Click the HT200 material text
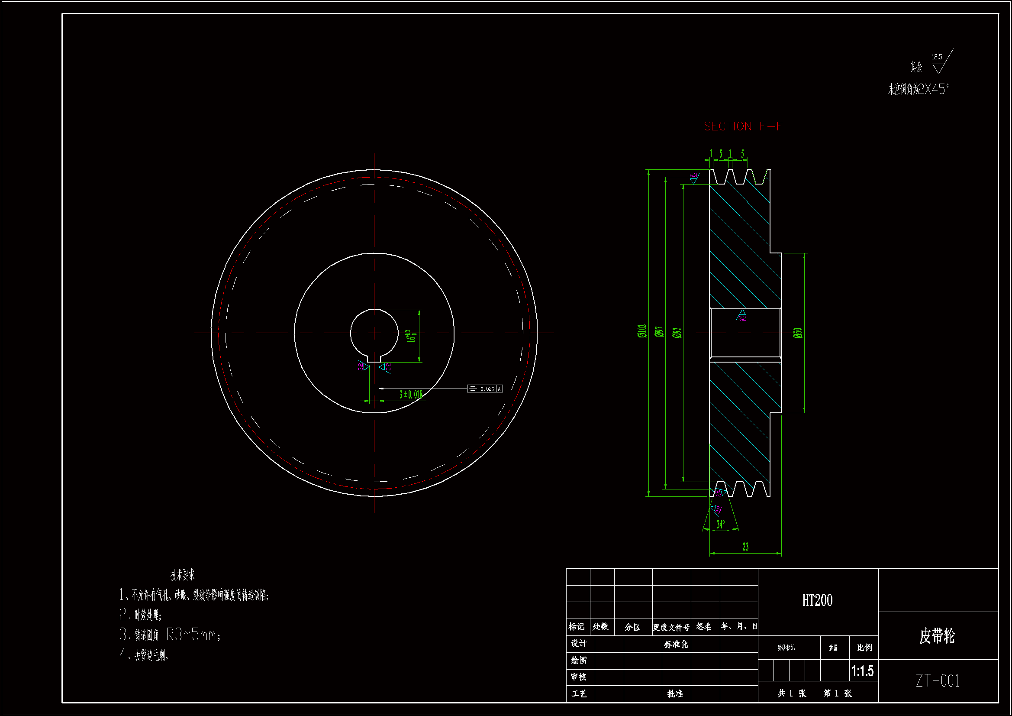Image resolution: width=1012 pixels, height=716 pixels. 817,600
